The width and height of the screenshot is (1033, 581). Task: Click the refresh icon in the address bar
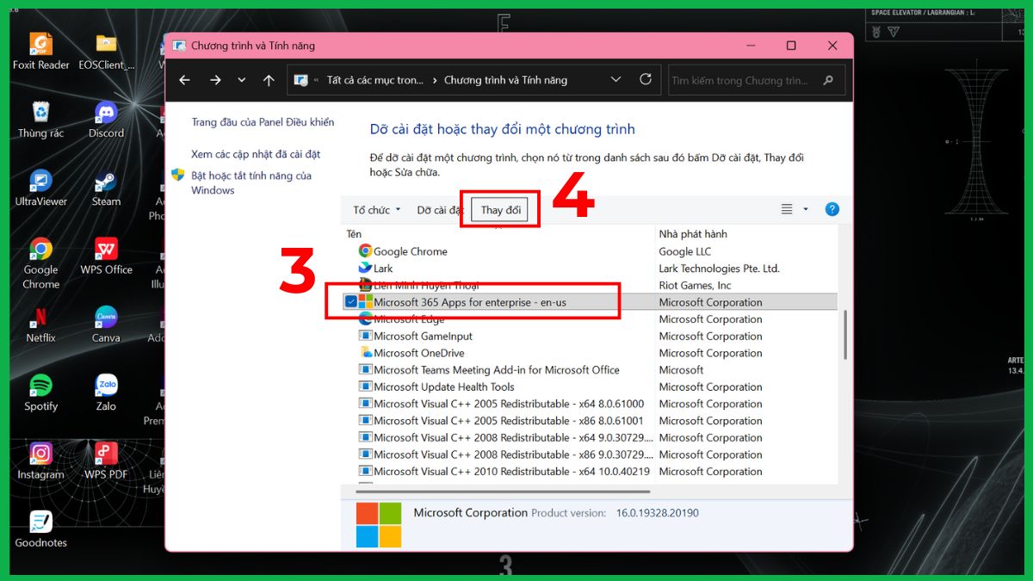(x=646, y=78)
